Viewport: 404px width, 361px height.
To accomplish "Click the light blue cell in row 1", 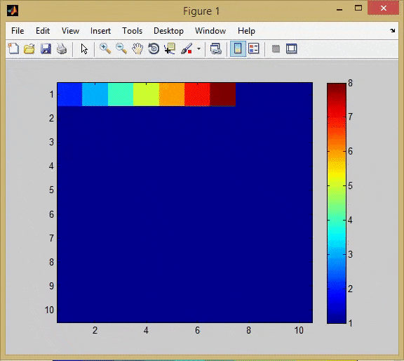I will [x=95, y=94].
